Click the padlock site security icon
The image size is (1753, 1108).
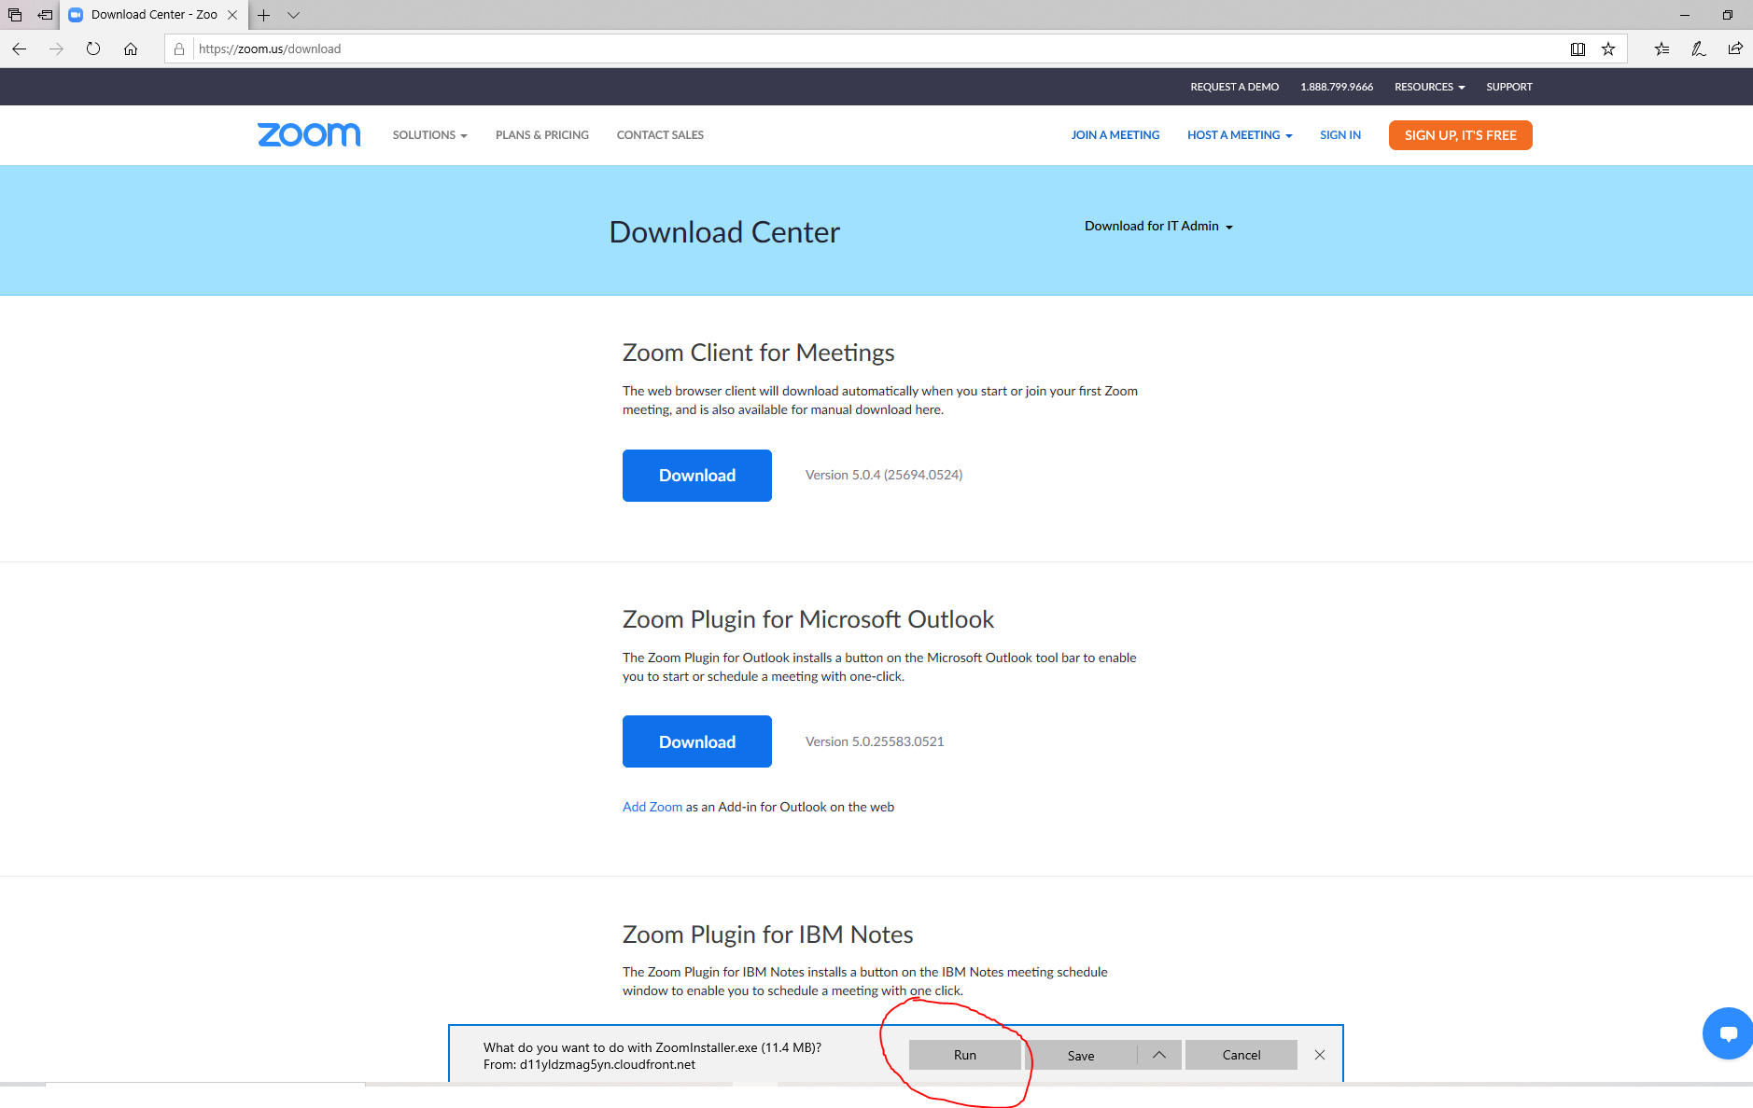(179, 48)
